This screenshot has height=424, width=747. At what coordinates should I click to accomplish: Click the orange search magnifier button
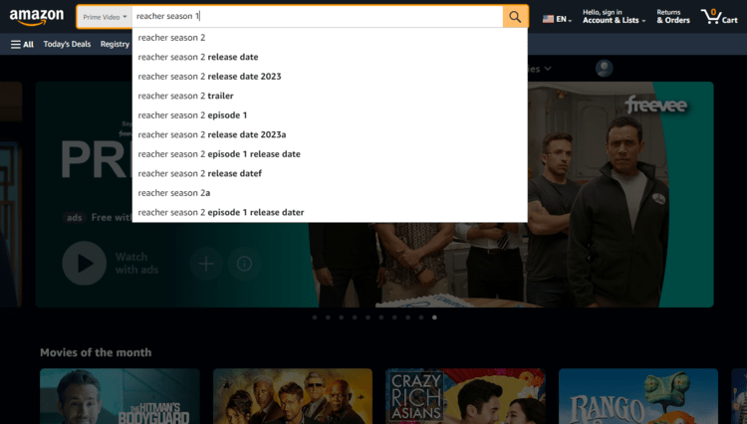(x=515, y=17)
